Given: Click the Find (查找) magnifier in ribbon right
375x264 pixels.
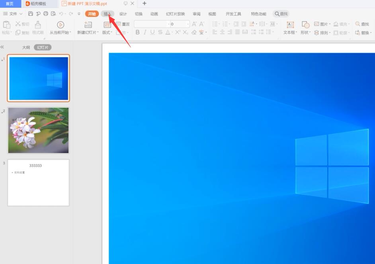Looking at the screenshot, I should 357,24.
